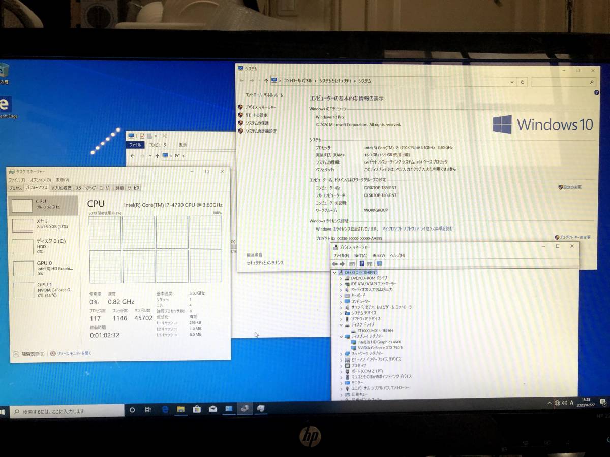
Task: Open Task View on taskbar
Action: [x=148, y=410]
